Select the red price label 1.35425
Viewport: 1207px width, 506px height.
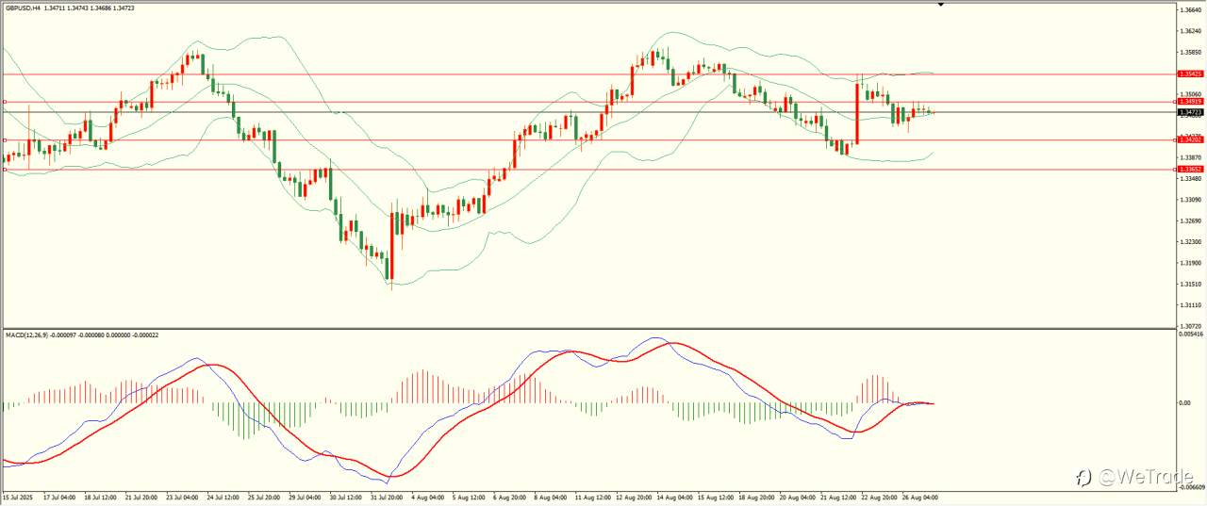coord(1189,73)
